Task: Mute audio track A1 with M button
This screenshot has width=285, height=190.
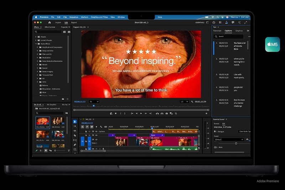Action: coord(96,149)
